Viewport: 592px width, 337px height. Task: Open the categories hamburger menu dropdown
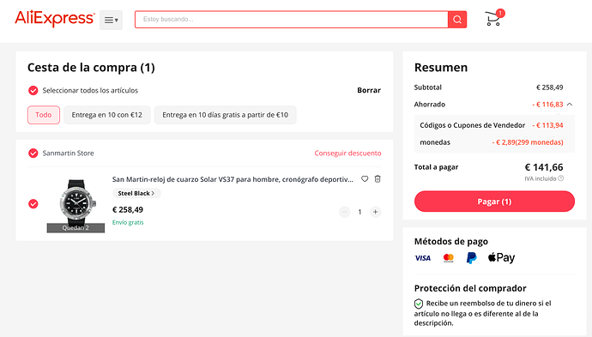coord(111,20)
